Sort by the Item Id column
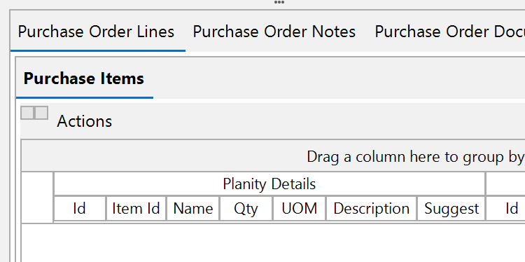This screenshot has height=262, width=525. click(136, 209)
